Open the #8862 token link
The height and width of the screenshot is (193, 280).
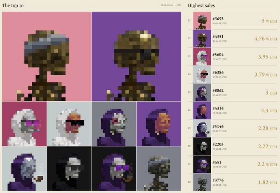click(218, 91)
